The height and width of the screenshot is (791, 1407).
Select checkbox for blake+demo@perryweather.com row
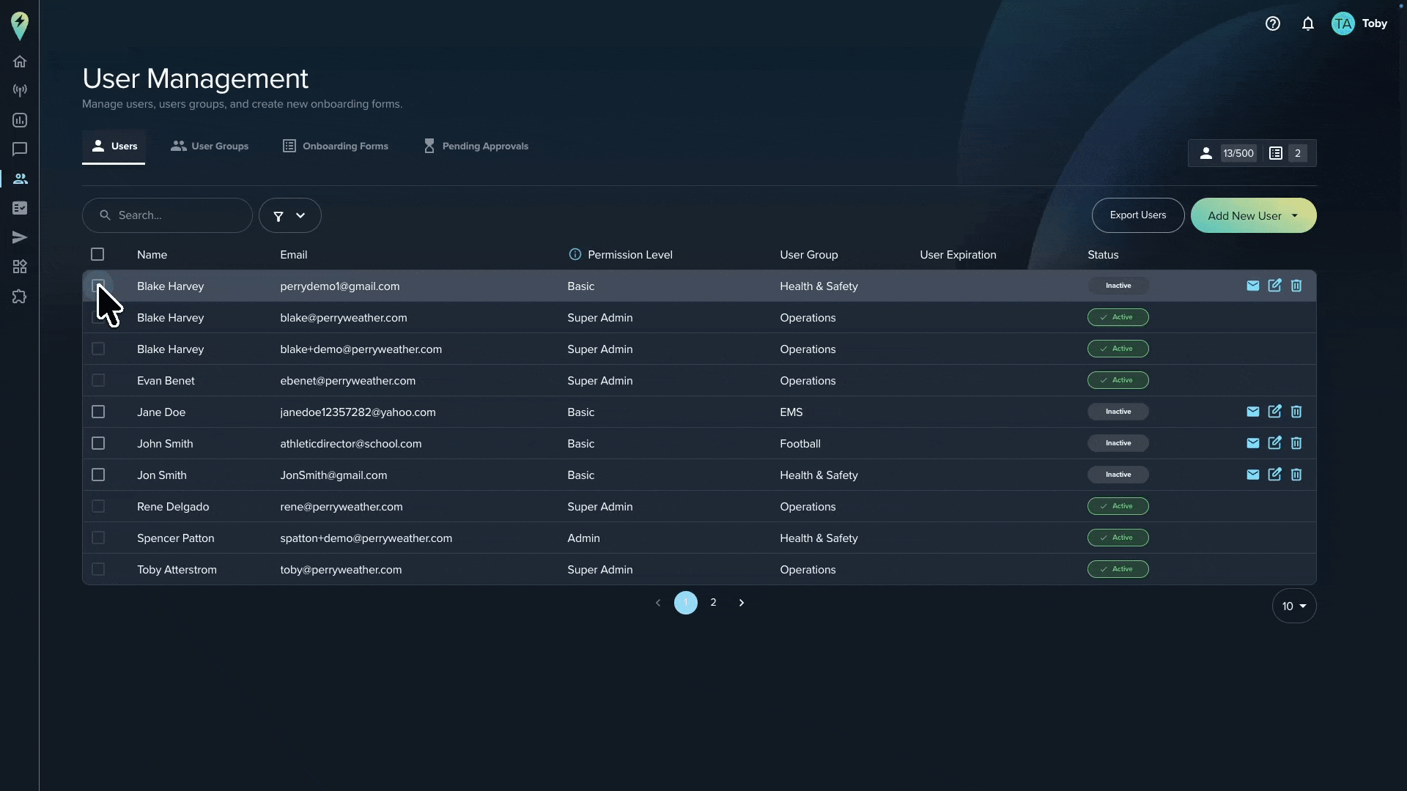click(x=98, y=349)
